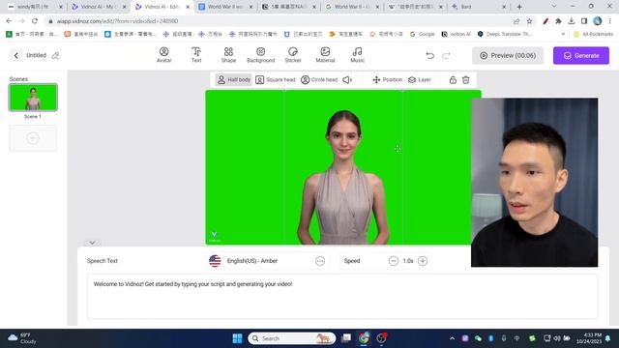Open taskbar clock and date
The height and width of the screenshot is (348, 619).
coord(589,338)
